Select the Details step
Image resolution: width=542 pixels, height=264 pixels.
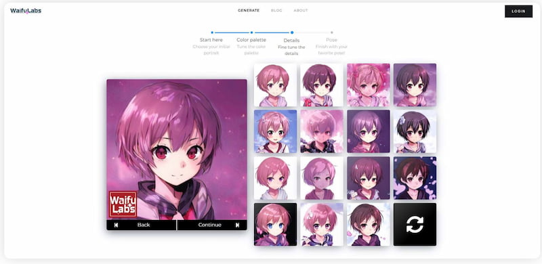point(291,40)
